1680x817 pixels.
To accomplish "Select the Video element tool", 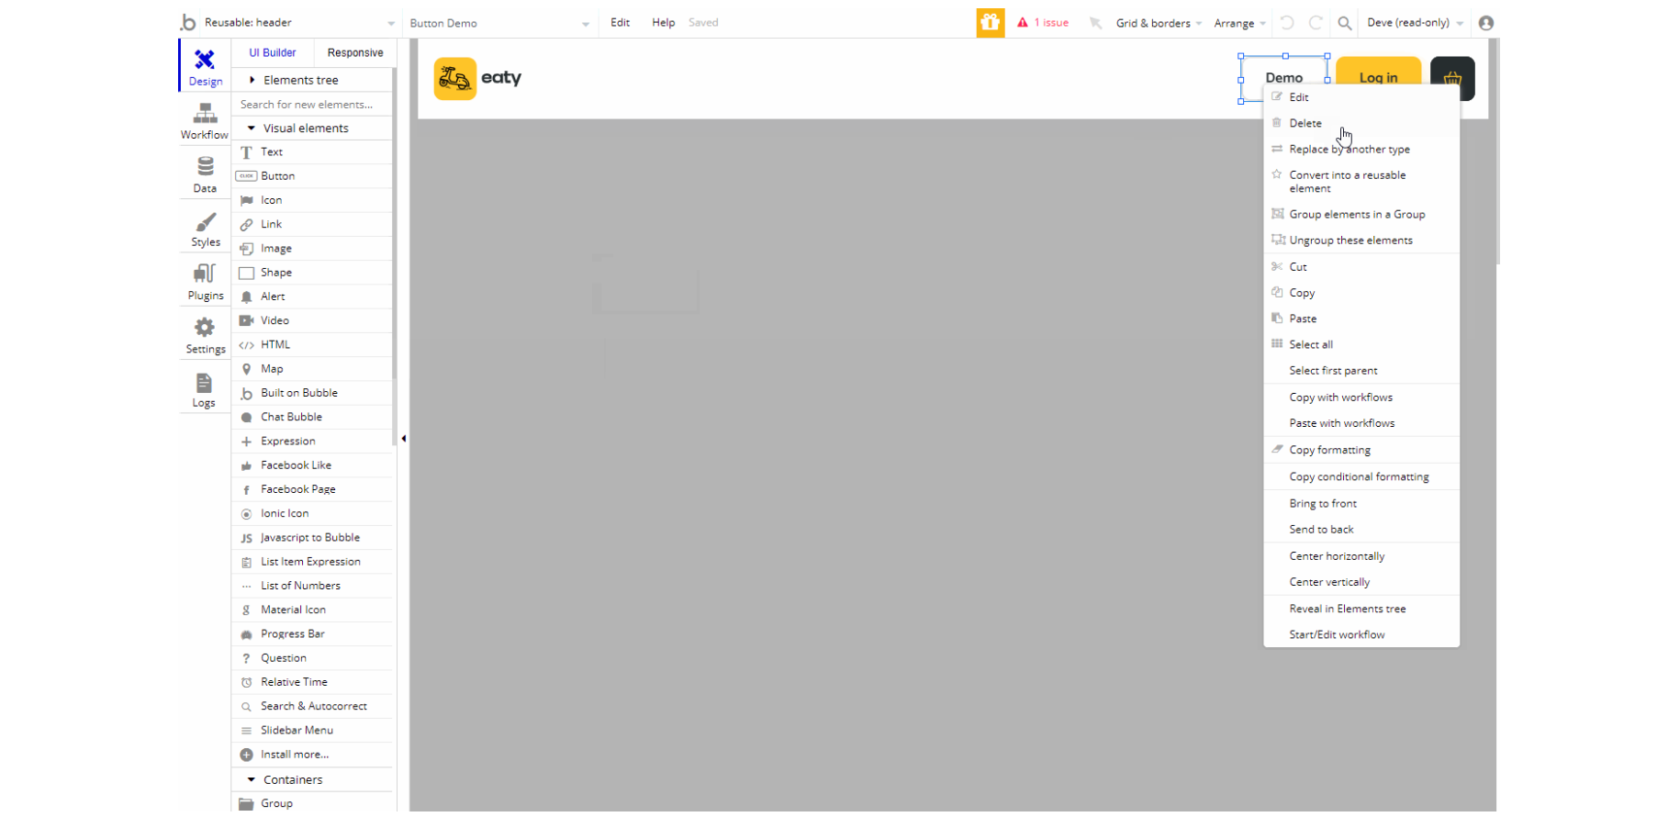I will 312,320.
